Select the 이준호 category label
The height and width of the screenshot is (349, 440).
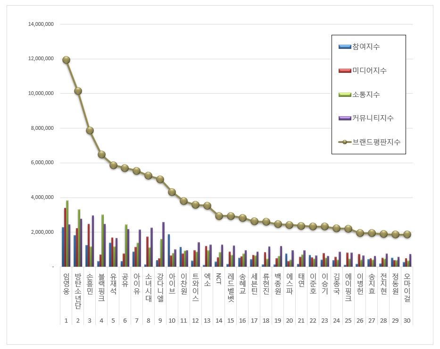313,284
